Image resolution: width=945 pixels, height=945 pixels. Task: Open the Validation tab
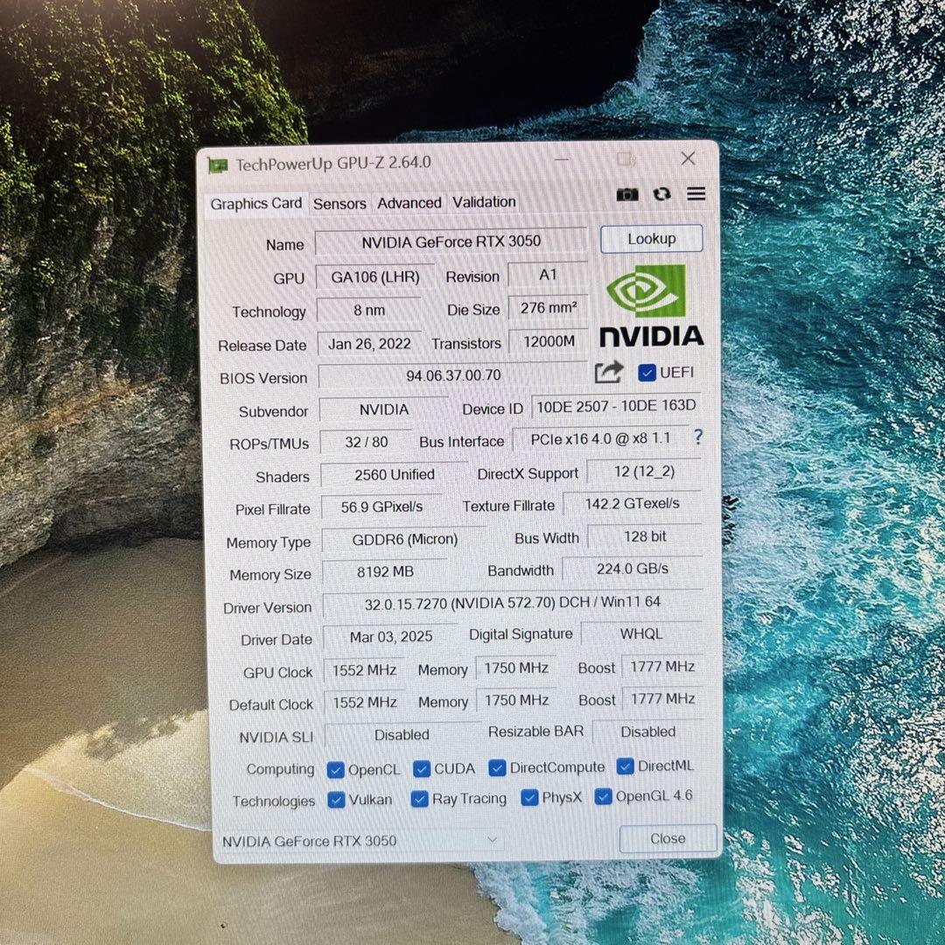[x=484, y=202]
